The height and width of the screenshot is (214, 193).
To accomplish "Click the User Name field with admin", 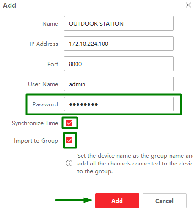I will pos(119,84).
